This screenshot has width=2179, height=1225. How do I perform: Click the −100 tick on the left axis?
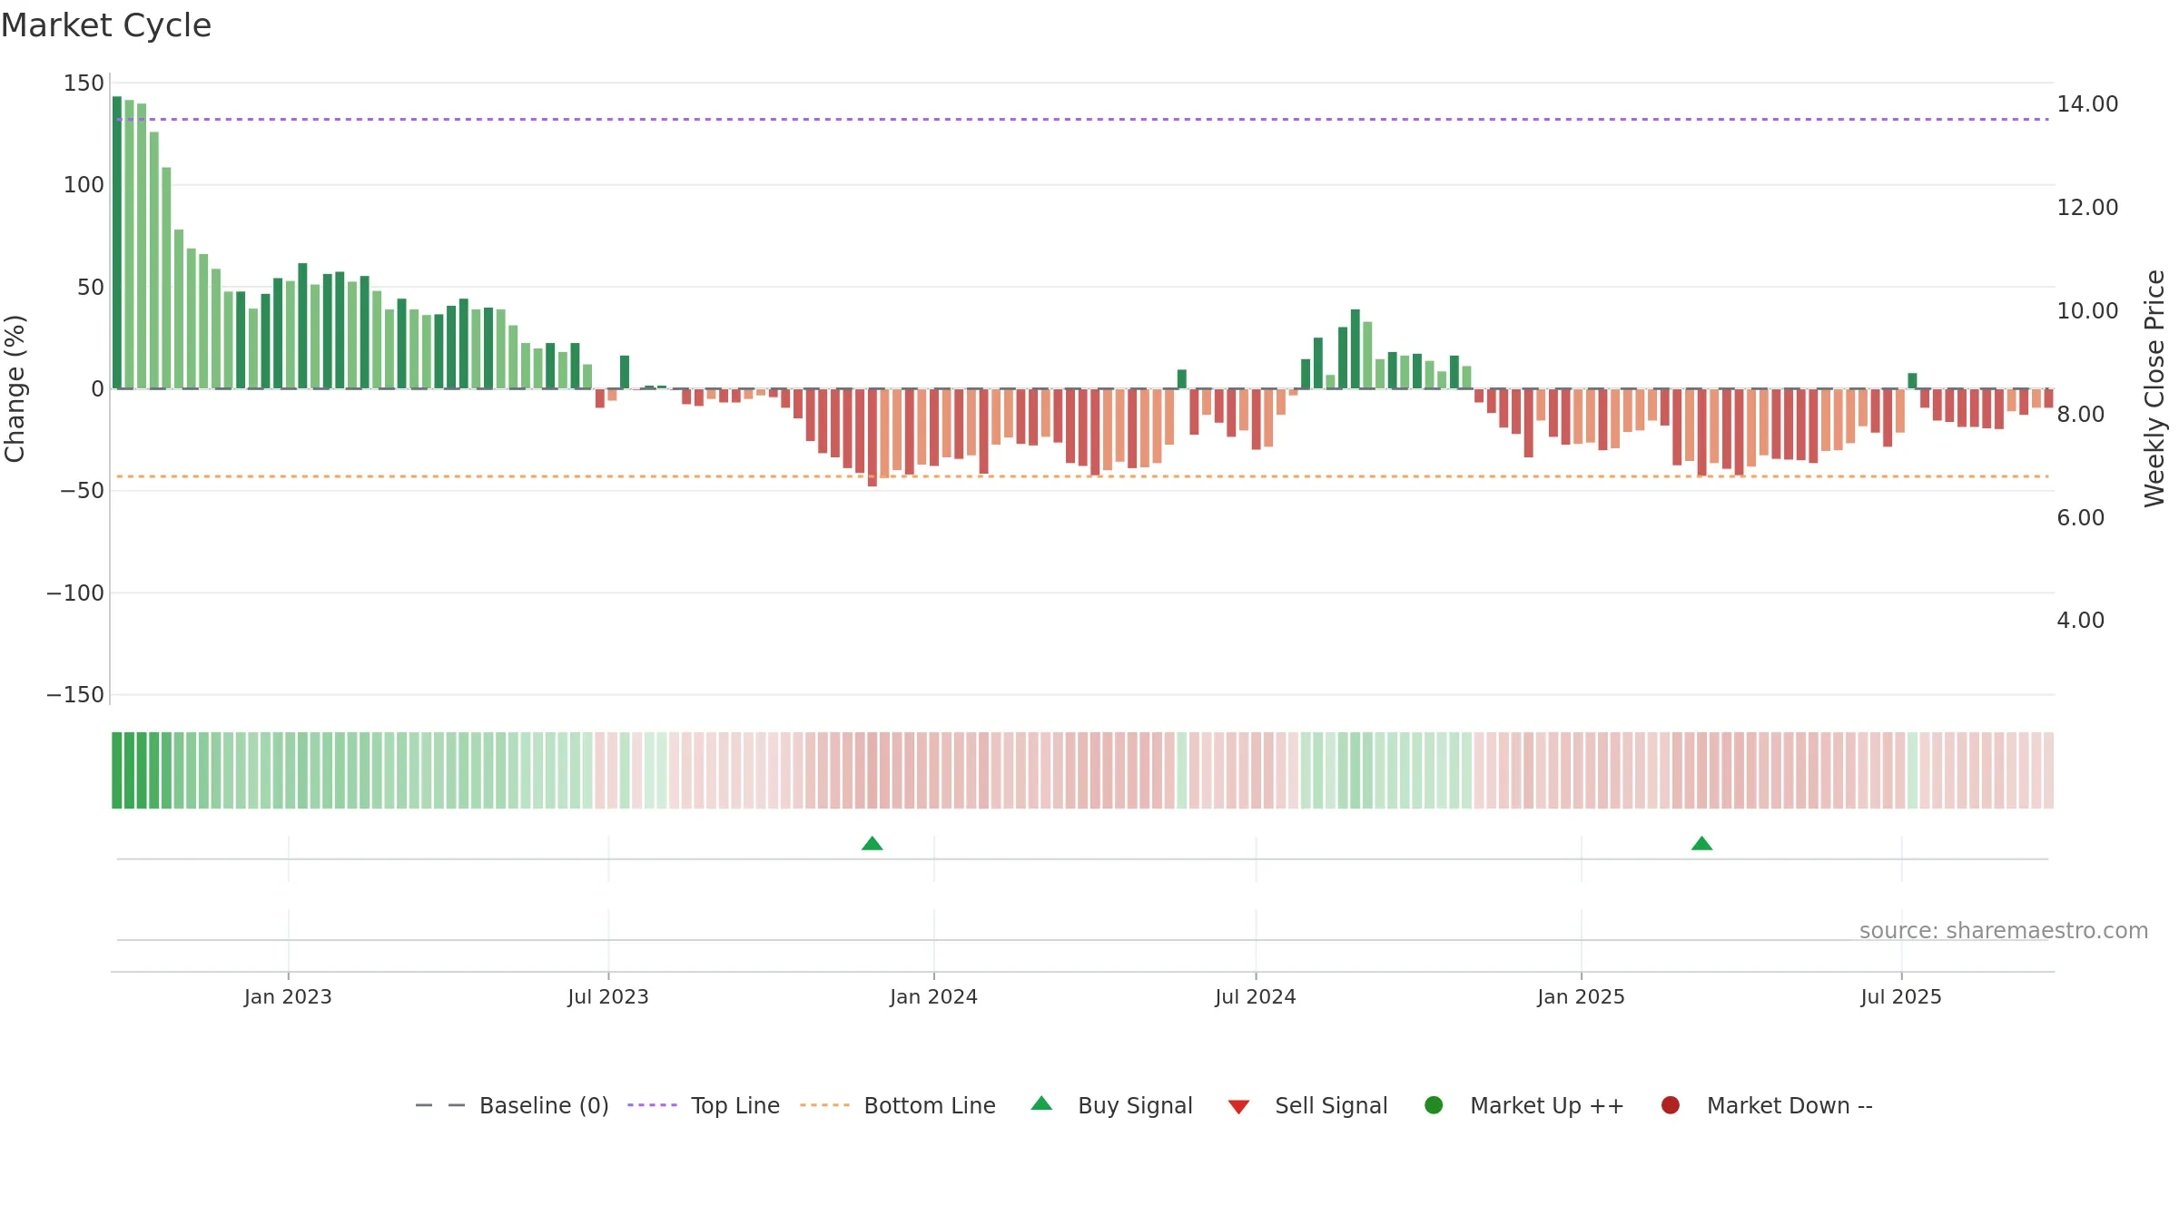[x=75, y=593]
